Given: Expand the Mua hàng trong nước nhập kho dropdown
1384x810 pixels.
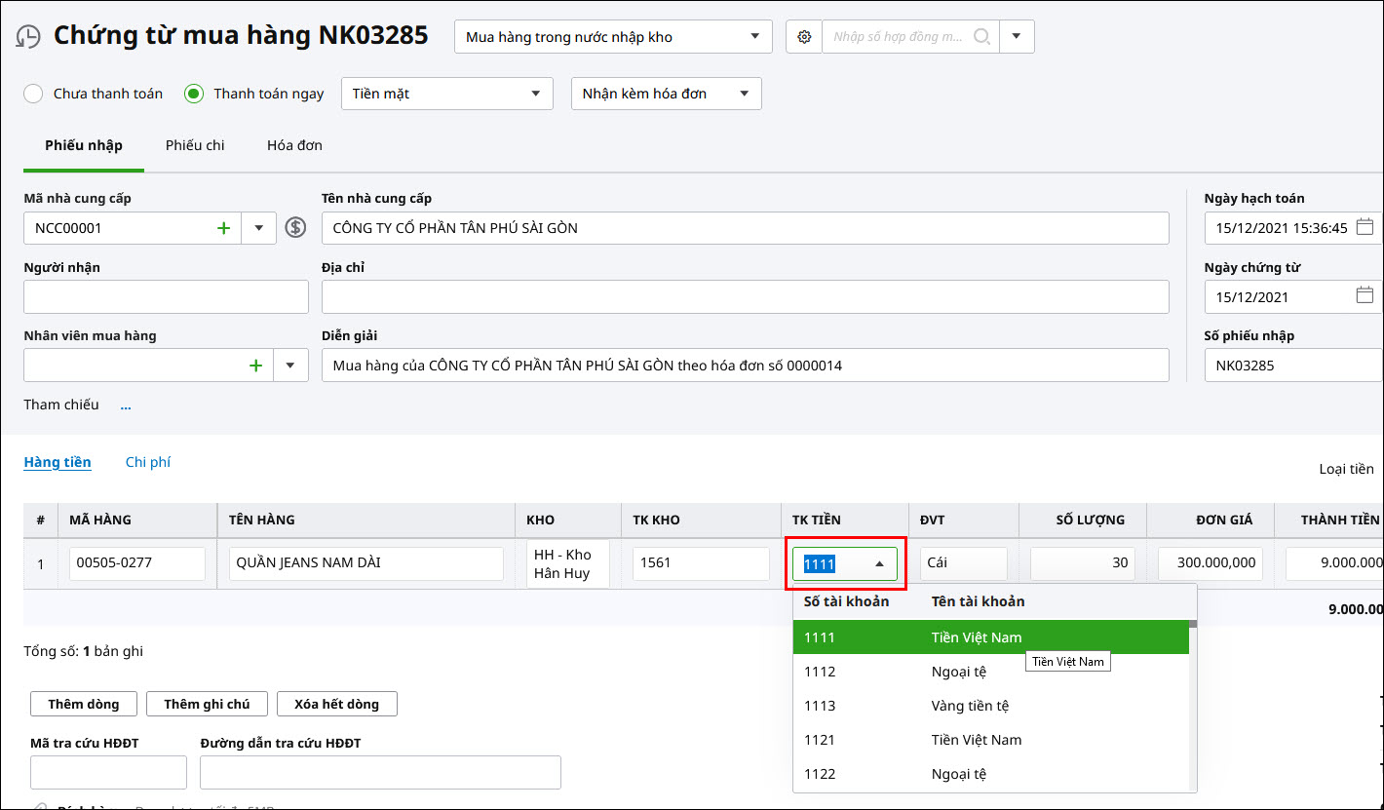Looking at the screenshot, I should point(754,37).
